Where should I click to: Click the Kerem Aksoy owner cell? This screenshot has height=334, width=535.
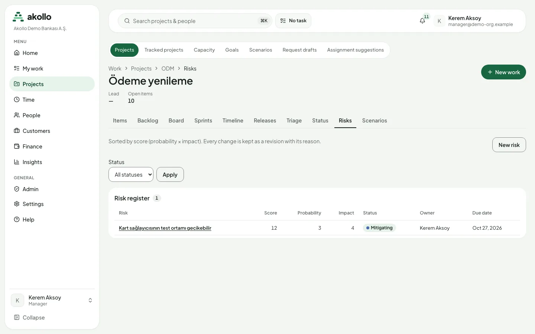point(435,228)
